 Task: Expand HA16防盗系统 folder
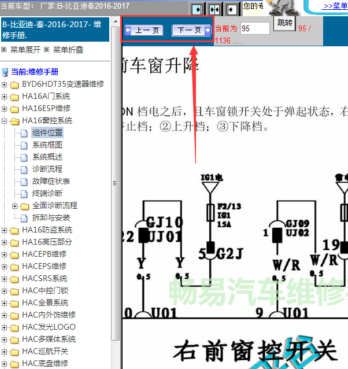click(x=4, y=230)
